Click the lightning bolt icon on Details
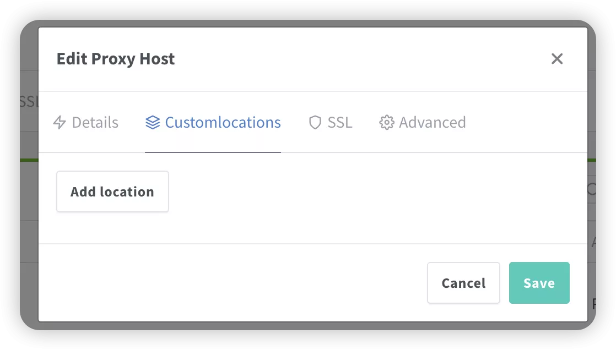This screenshot has height=350, width=616. point(60,122)
